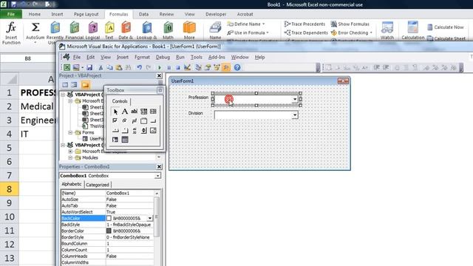Image resolution: width=473 pixels, height=266 pixels.
Task: Toggle Design Mode icon in VBA toolbar
Action: [187, 67]
